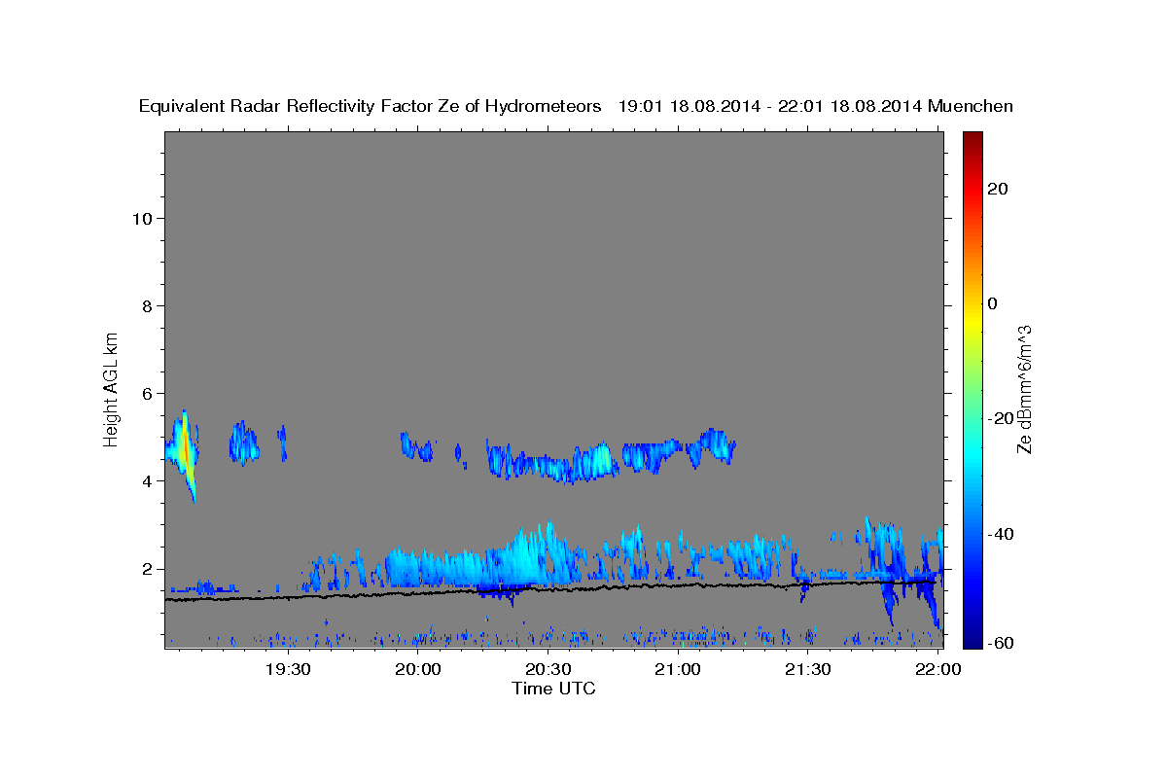
Task: Click the dark red top of the colorbar
Action: point(972,139)
